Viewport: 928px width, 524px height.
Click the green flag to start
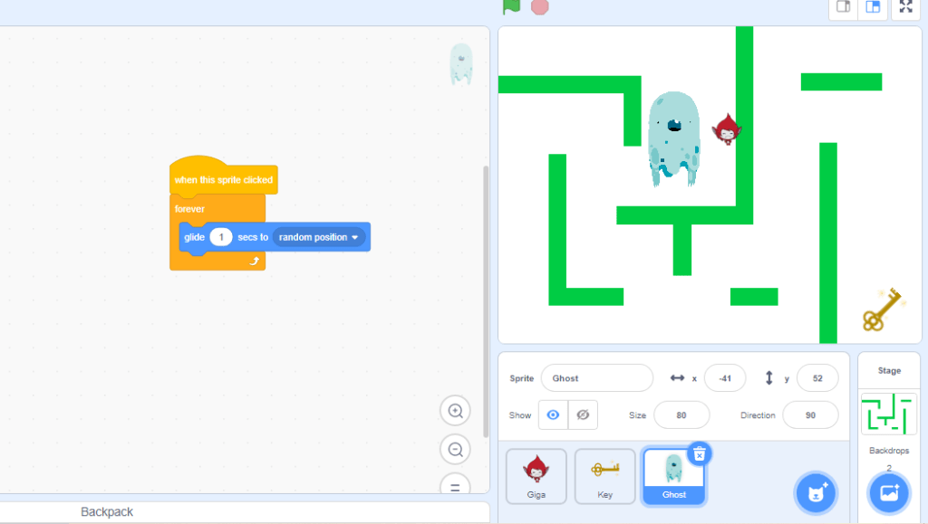click(x=511, y=6)
